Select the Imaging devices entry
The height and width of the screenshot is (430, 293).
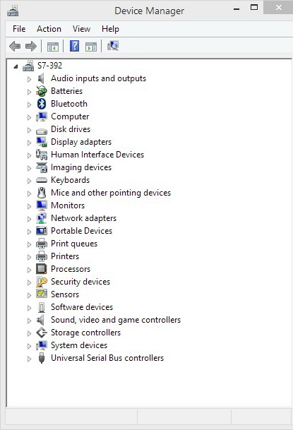[x=81, y=167]
